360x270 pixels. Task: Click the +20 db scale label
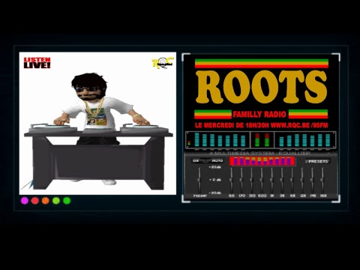pos(215,167)
